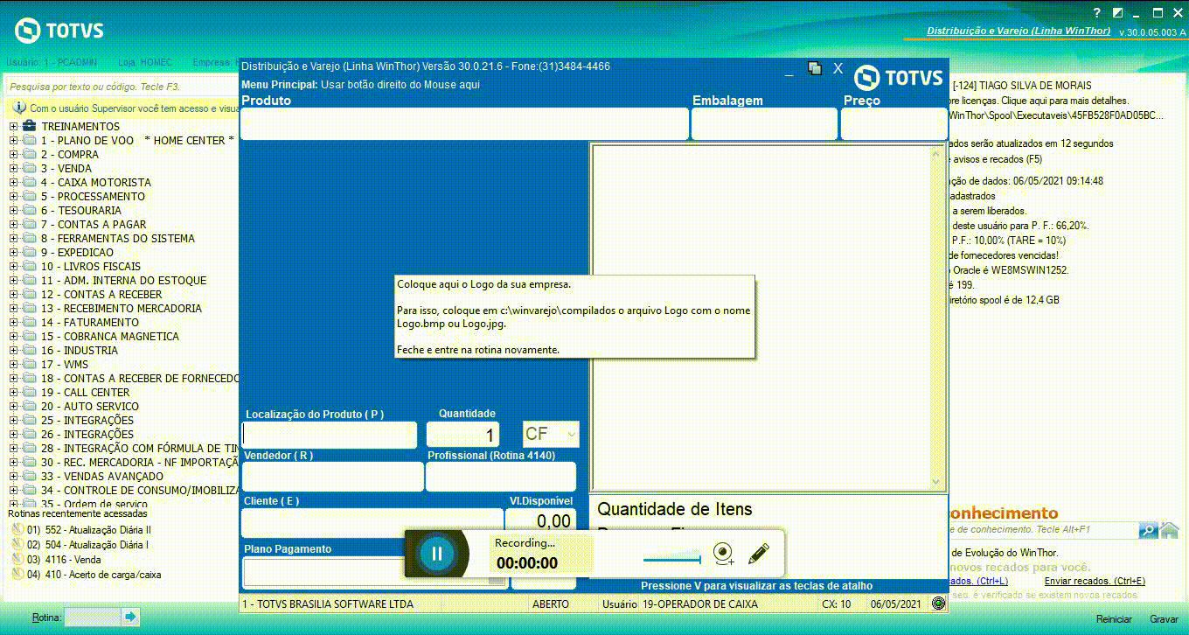Image resolution: width=1189 pixels, height=635 pixels.
Task: Click the search box 'Pesquisa por texto ou código'
Action: [120, 87]
